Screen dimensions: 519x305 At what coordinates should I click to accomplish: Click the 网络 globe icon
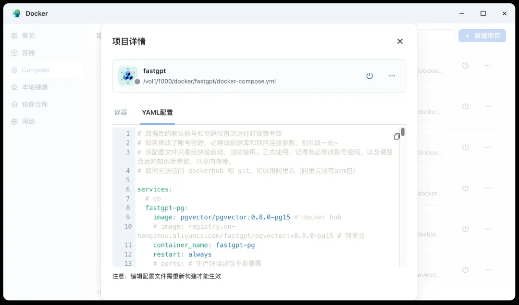tap(14, 122)
